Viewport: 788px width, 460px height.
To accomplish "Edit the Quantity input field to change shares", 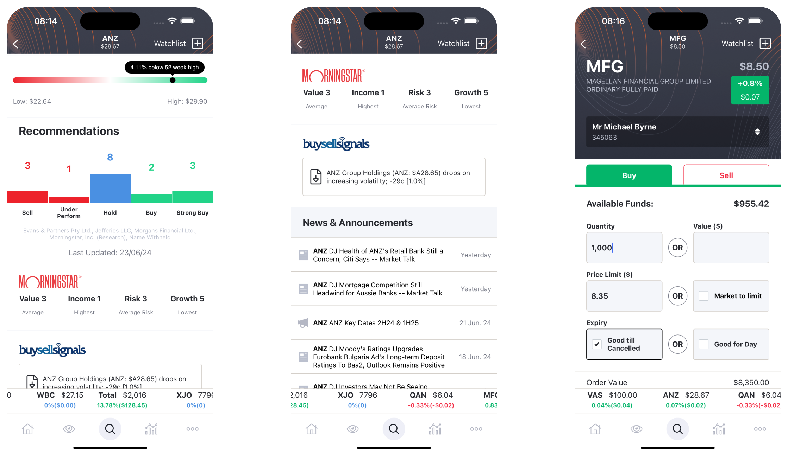I will tap(624, 248).
